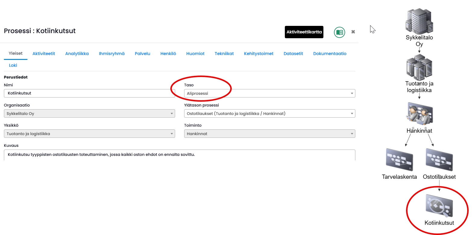The width and height of the screenshot is (472, 235).
Task: Expand the Yksikkö dropdown
Action: [90, 134]
